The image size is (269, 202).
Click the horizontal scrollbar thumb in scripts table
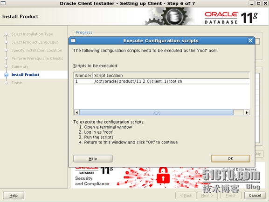pos(156,112)
